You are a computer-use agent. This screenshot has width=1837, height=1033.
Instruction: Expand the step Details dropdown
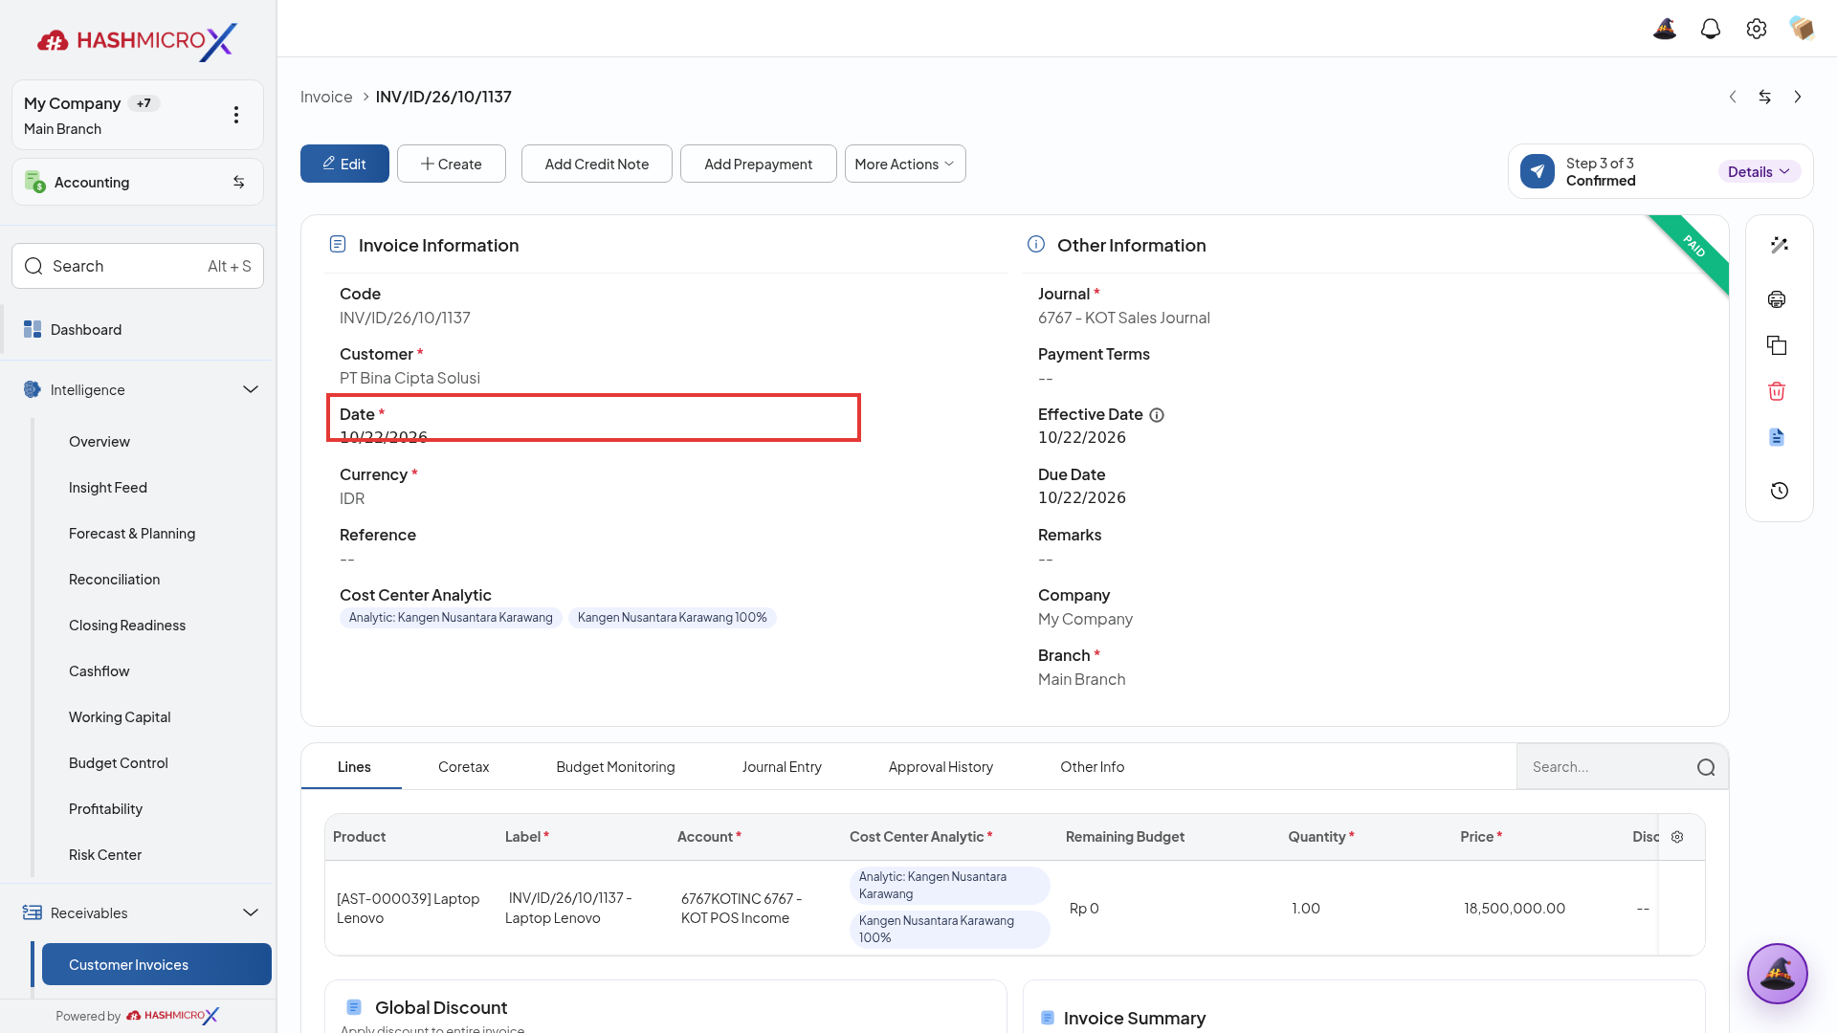1760,172
